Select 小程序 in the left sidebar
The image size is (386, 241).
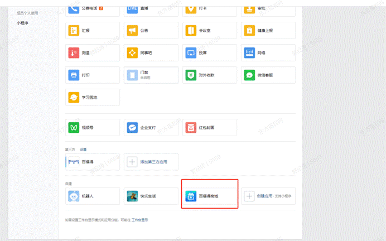pyautogui.click(x=23, y=22)
